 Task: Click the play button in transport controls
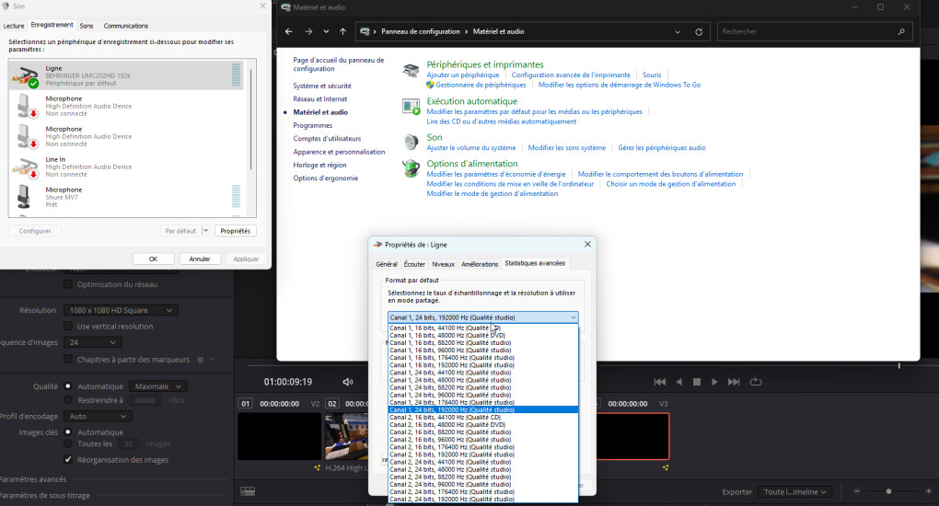point(715,382)
